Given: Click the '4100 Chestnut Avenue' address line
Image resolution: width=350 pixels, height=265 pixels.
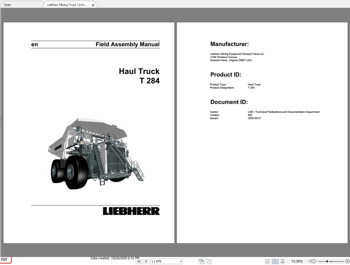Looking at the screenshot, I should click(224, 57).
